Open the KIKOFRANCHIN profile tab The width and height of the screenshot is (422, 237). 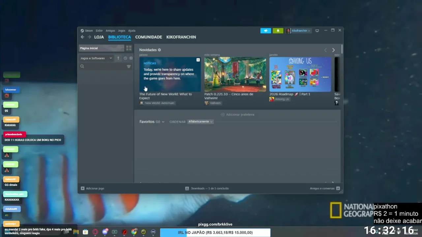click(x=181, y=37)
